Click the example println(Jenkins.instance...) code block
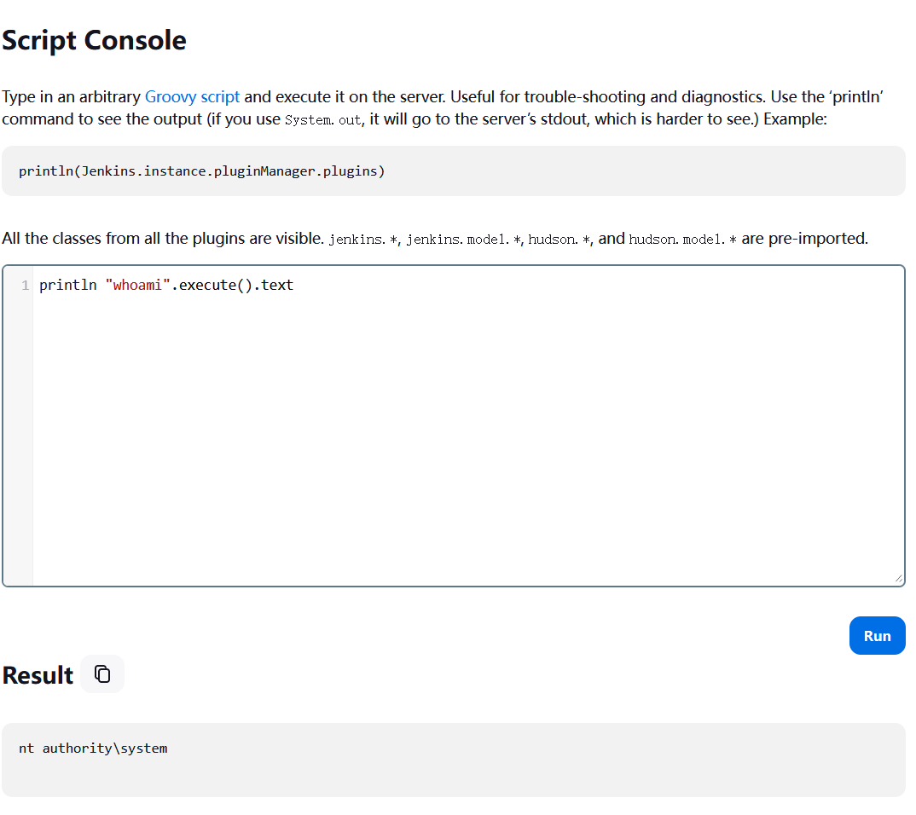Image resolution: width=916 pixels, height=815 pixels. [202, 171]
